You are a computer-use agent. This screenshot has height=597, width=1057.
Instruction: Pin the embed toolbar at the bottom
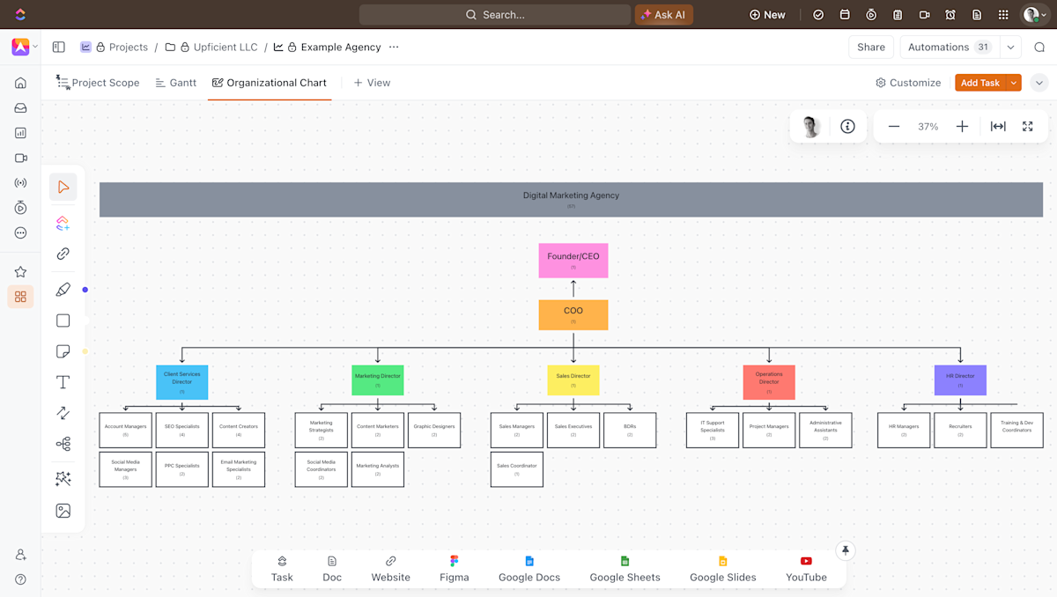click(845, 550)
